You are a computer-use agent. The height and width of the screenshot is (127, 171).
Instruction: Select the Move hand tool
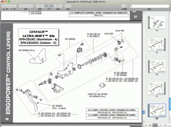(x=40, y=6)
